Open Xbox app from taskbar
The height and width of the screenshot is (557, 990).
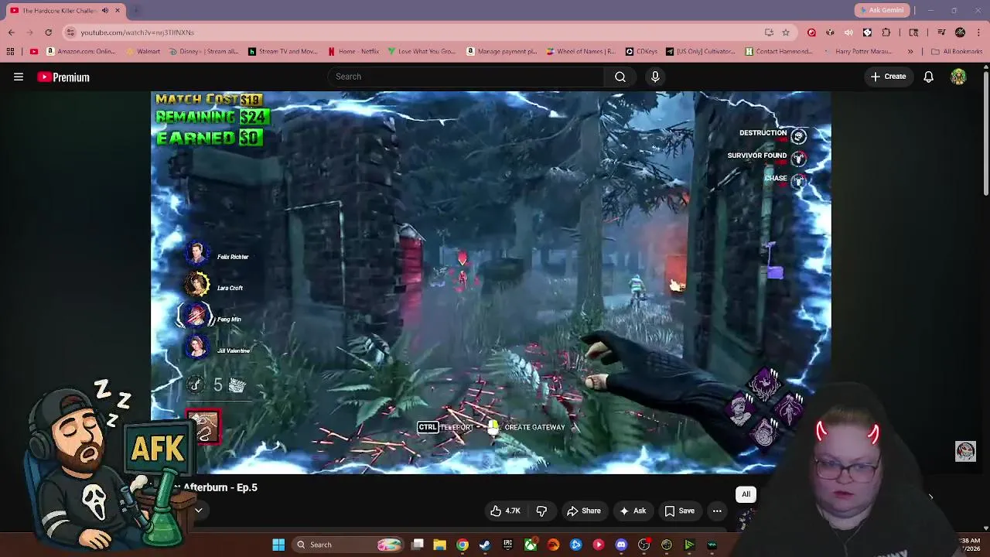pos(531,545)
